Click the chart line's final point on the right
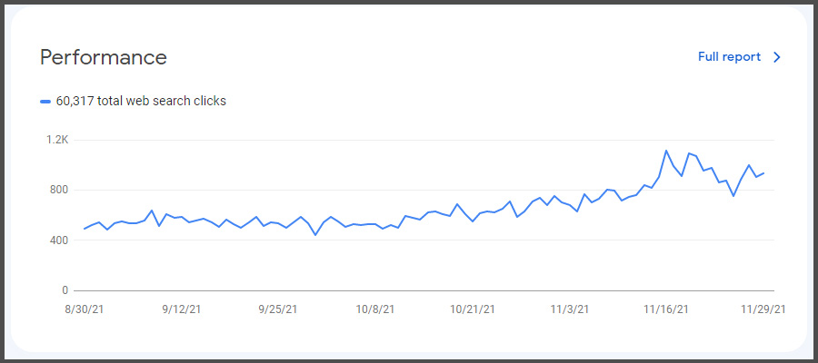818x363 pixels. pyautogui.click(x=763, y=173)
